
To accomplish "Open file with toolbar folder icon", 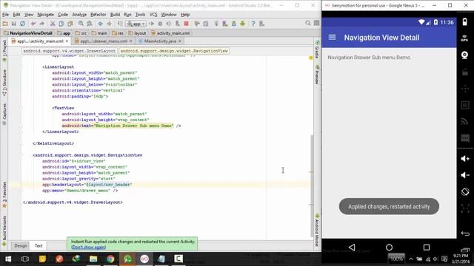I will 5,24.
